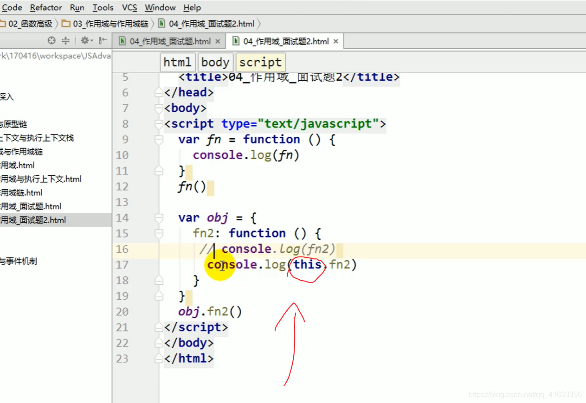Collapse fold marker at line 7 <body>
Screen dimensions: 586x403
point(159,109)
